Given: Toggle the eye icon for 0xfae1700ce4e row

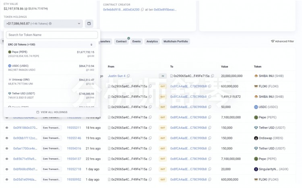Looking at the screenshot, I should tap(7, 148).
